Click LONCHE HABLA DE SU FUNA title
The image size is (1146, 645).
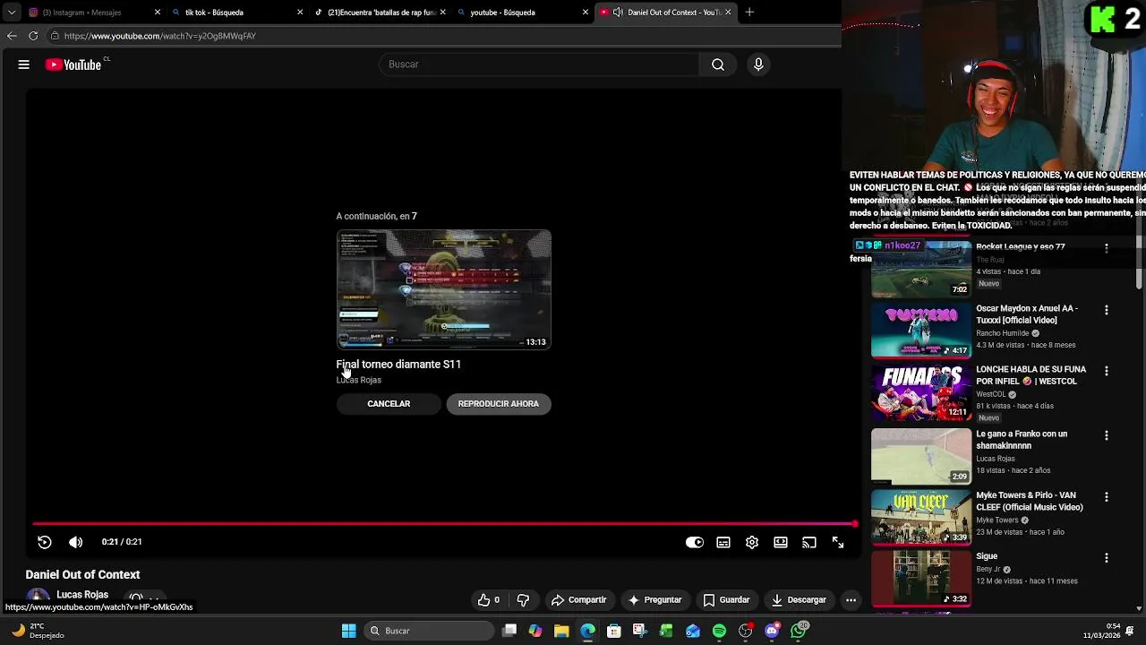click(1031, 375)
